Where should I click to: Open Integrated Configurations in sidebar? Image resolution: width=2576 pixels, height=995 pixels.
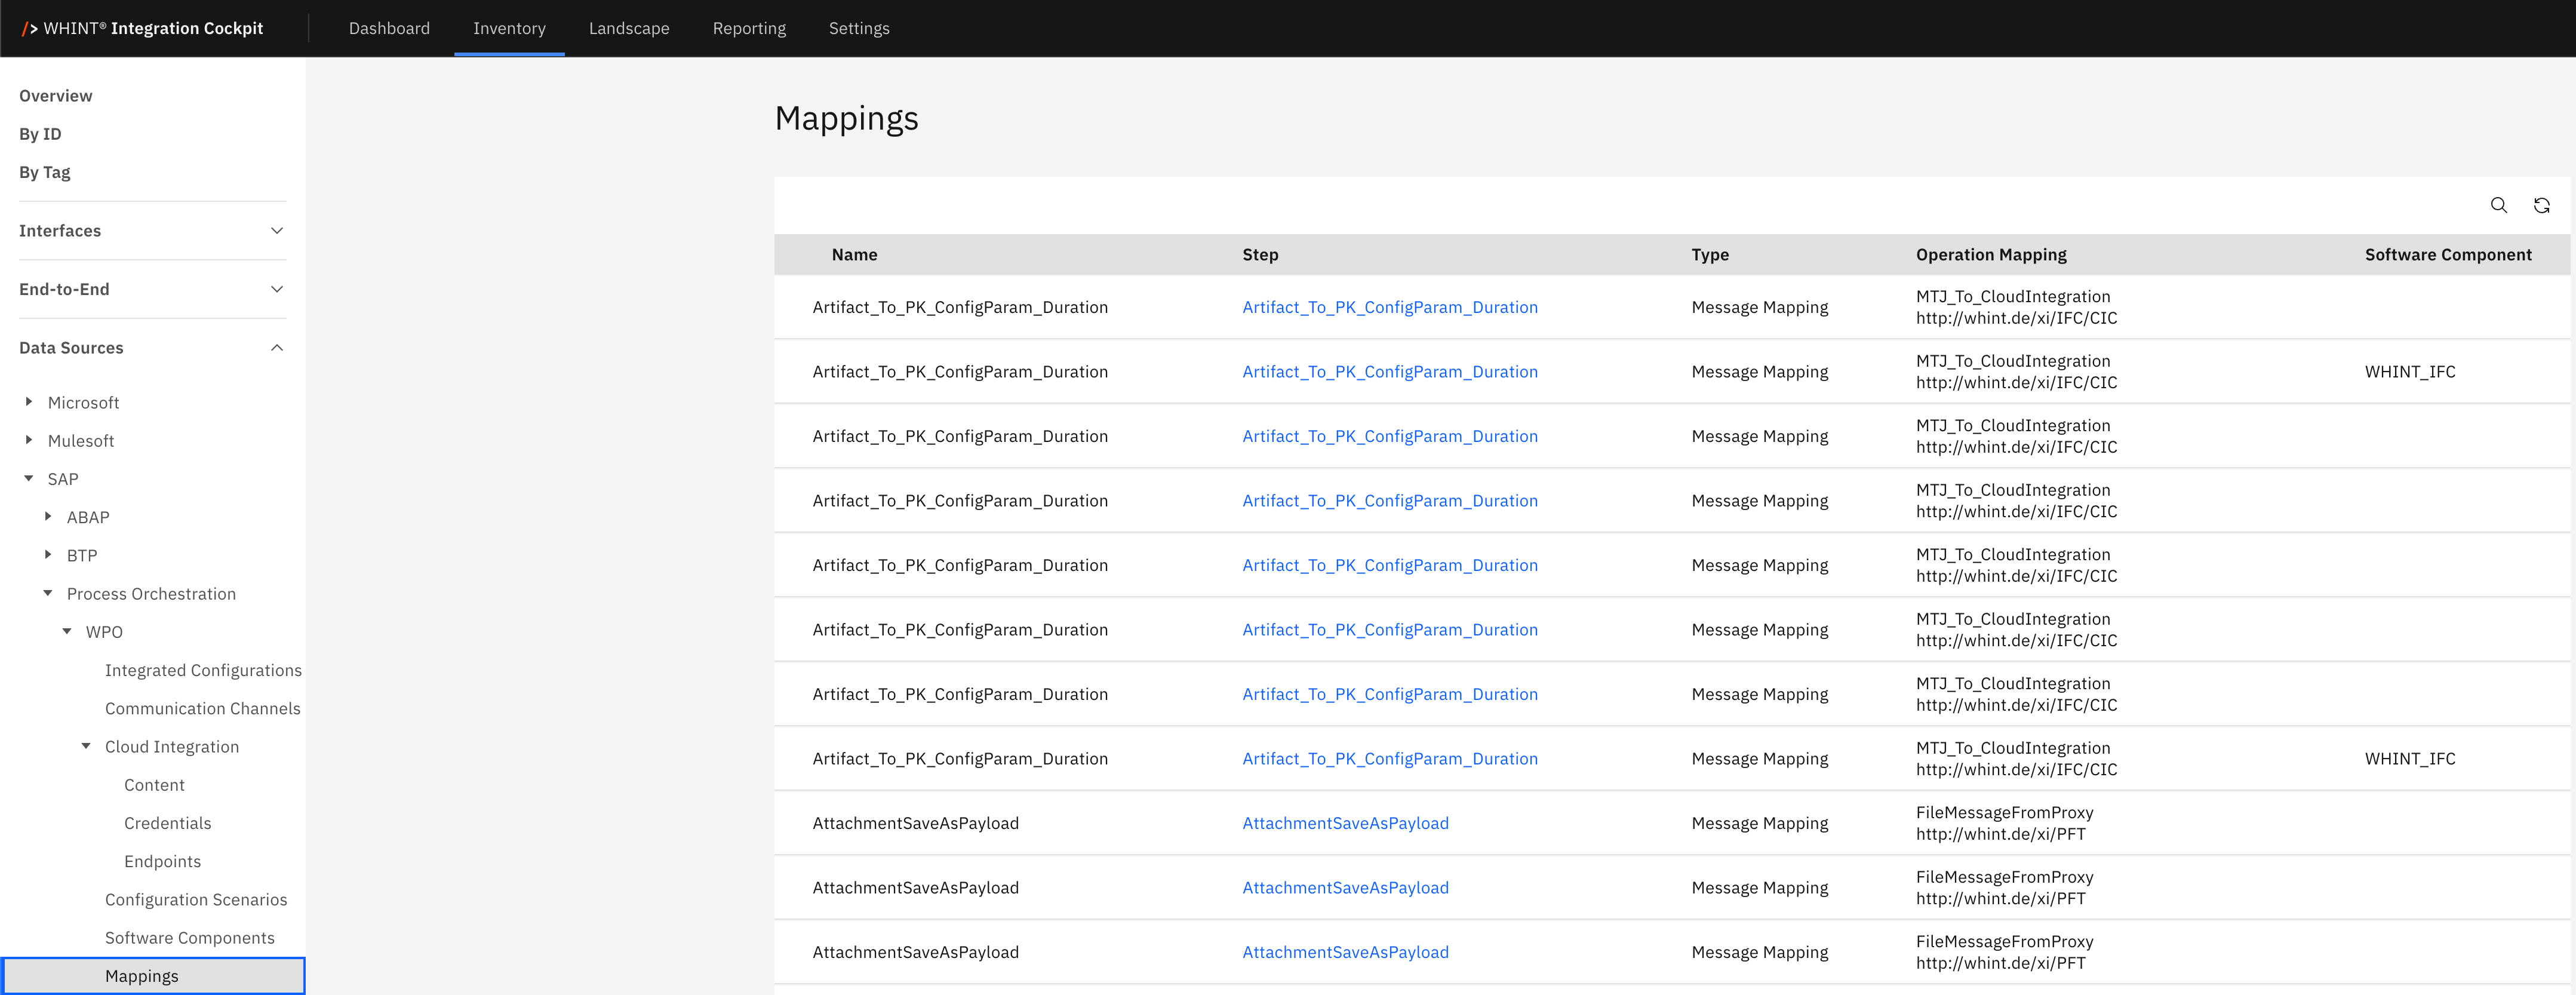coord(203,670)
